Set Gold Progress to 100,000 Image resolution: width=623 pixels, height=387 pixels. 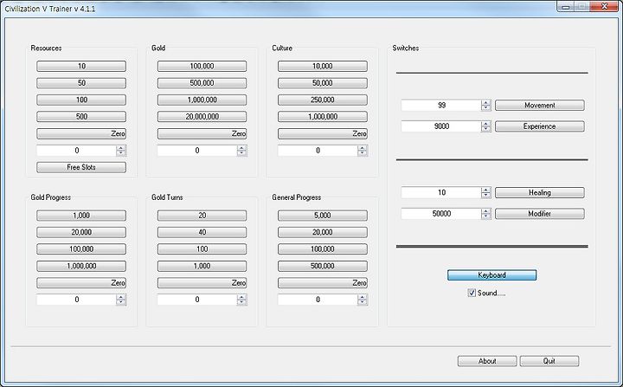point(81,249)
